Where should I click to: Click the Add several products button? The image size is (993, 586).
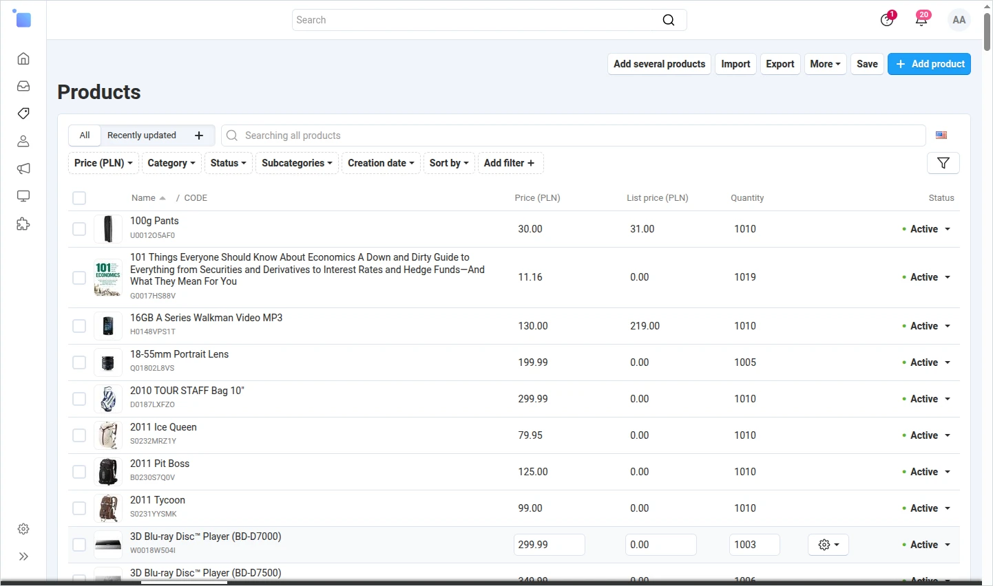[x=659, y=64]
